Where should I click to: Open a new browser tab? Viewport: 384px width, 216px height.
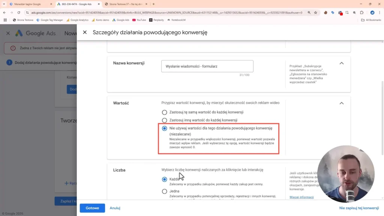(x=153, y=4)
